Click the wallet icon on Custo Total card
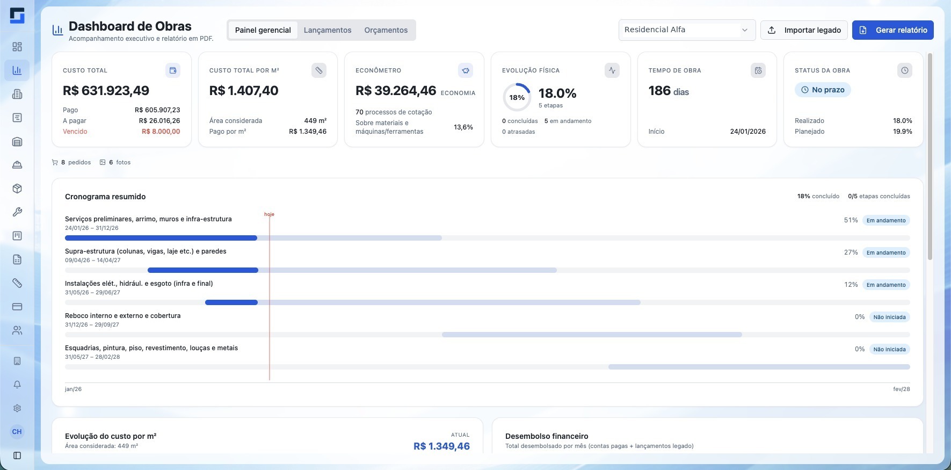The image size is (951, 470). 173,70
